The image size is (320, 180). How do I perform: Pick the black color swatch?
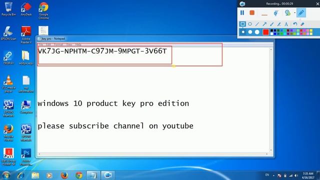pyautogui.click(x=271, y=30)
